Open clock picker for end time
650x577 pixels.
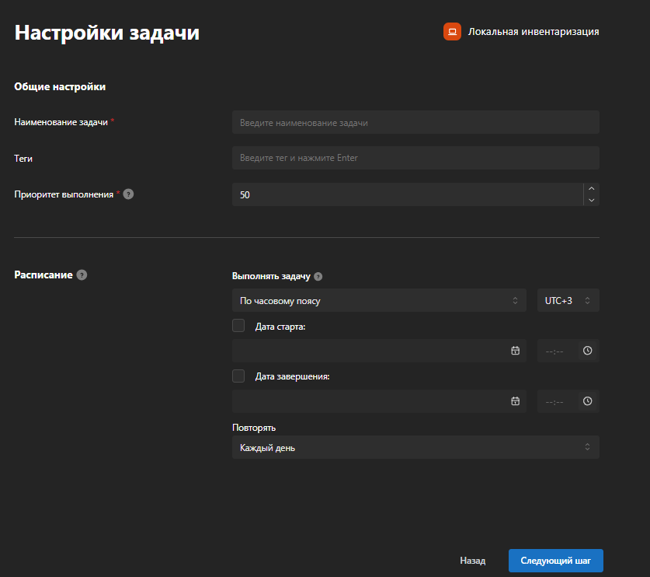(587, 401)
